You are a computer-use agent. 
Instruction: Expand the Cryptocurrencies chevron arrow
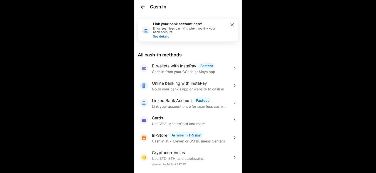[234, 157]
